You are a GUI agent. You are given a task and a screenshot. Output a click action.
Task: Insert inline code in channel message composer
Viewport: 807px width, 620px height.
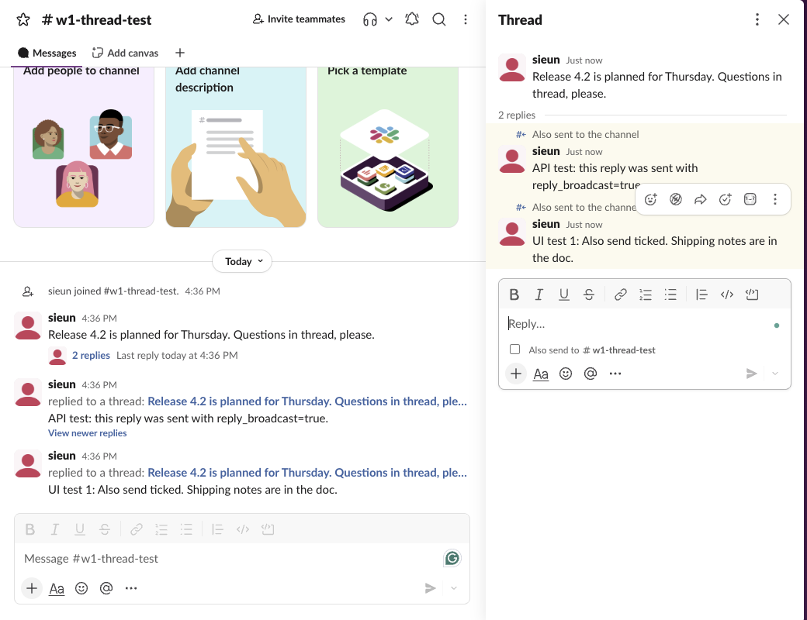[242, 529]
